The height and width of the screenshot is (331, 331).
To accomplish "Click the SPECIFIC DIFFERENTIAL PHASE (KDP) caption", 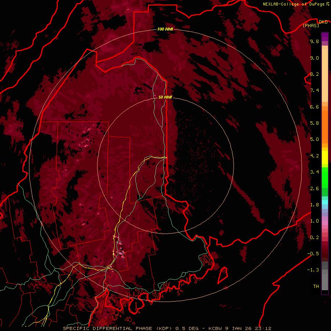I will tap(118, 328).
